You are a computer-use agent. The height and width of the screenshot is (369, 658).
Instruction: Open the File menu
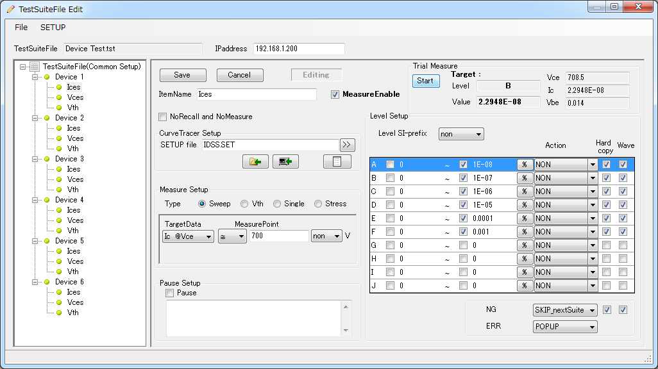point(21,28)
